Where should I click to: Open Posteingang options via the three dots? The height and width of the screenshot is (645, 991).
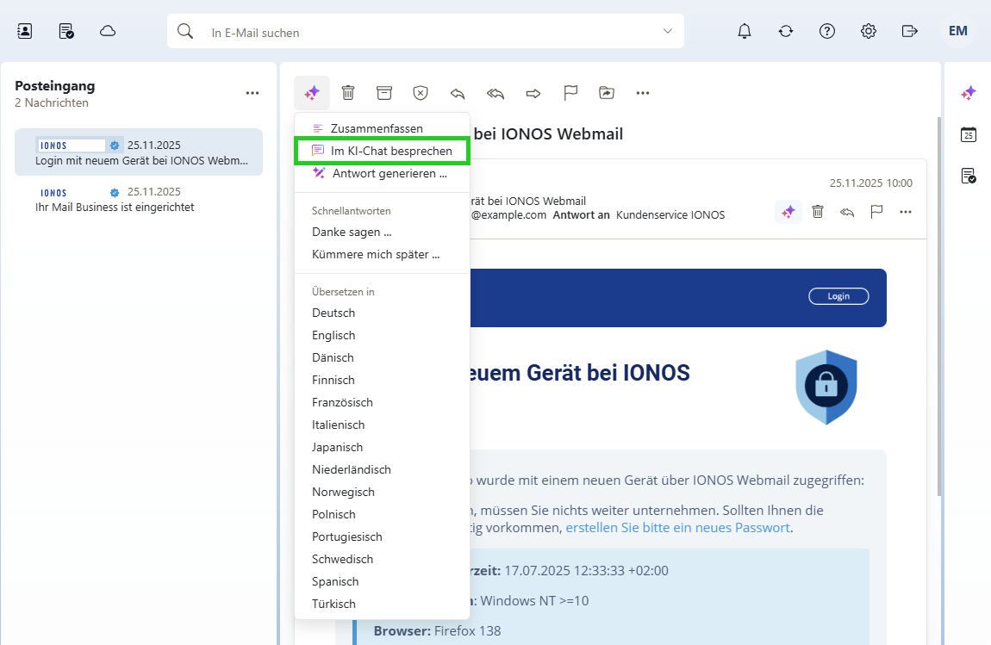click(252, 92)
